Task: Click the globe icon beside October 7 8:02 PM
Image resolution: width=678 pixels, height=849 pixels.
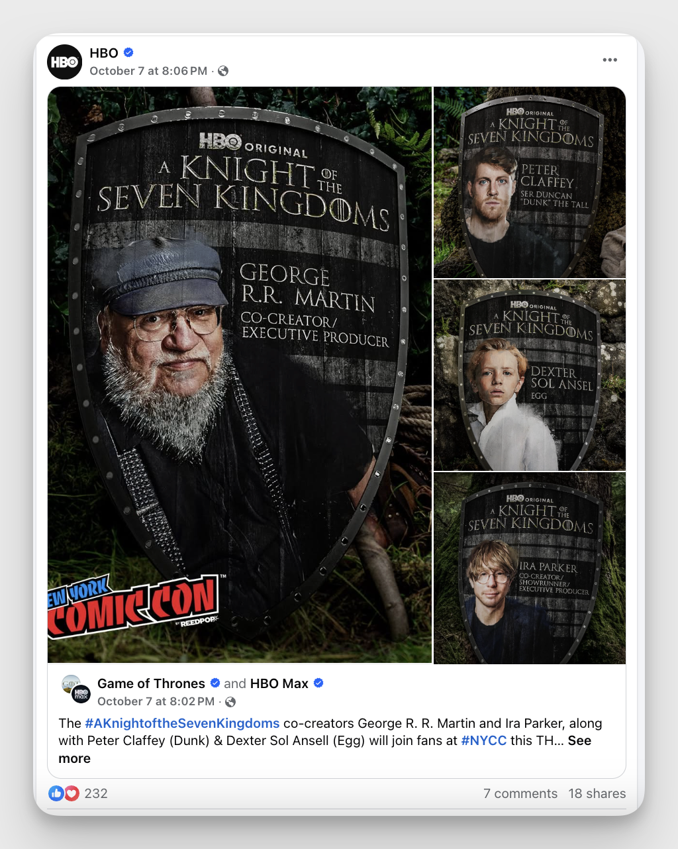Action: click(230, 701)
